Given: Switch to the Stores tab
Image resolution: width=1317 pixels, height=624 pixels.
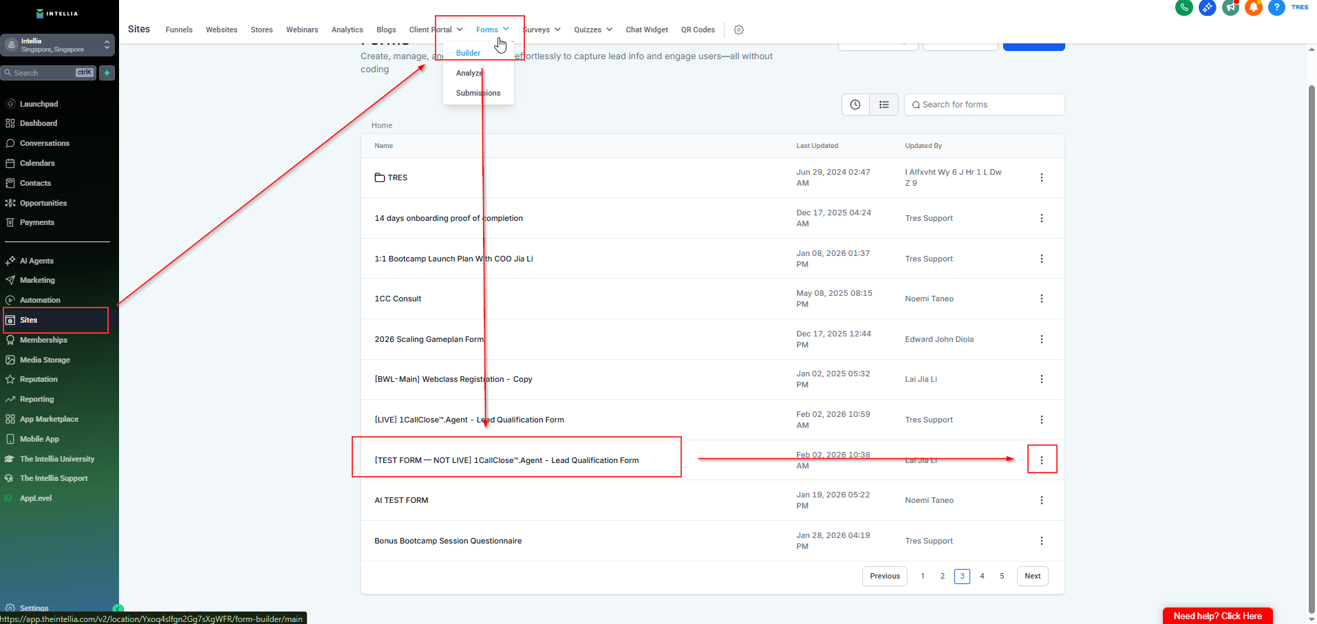Looking at the screenshot, I should point(261,30).
